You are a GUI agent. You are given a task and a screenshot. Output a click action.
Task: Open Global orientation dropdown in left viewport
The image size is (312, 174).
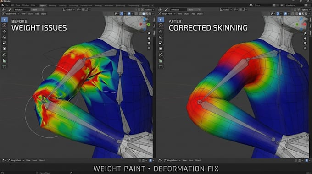coord(69,10)
